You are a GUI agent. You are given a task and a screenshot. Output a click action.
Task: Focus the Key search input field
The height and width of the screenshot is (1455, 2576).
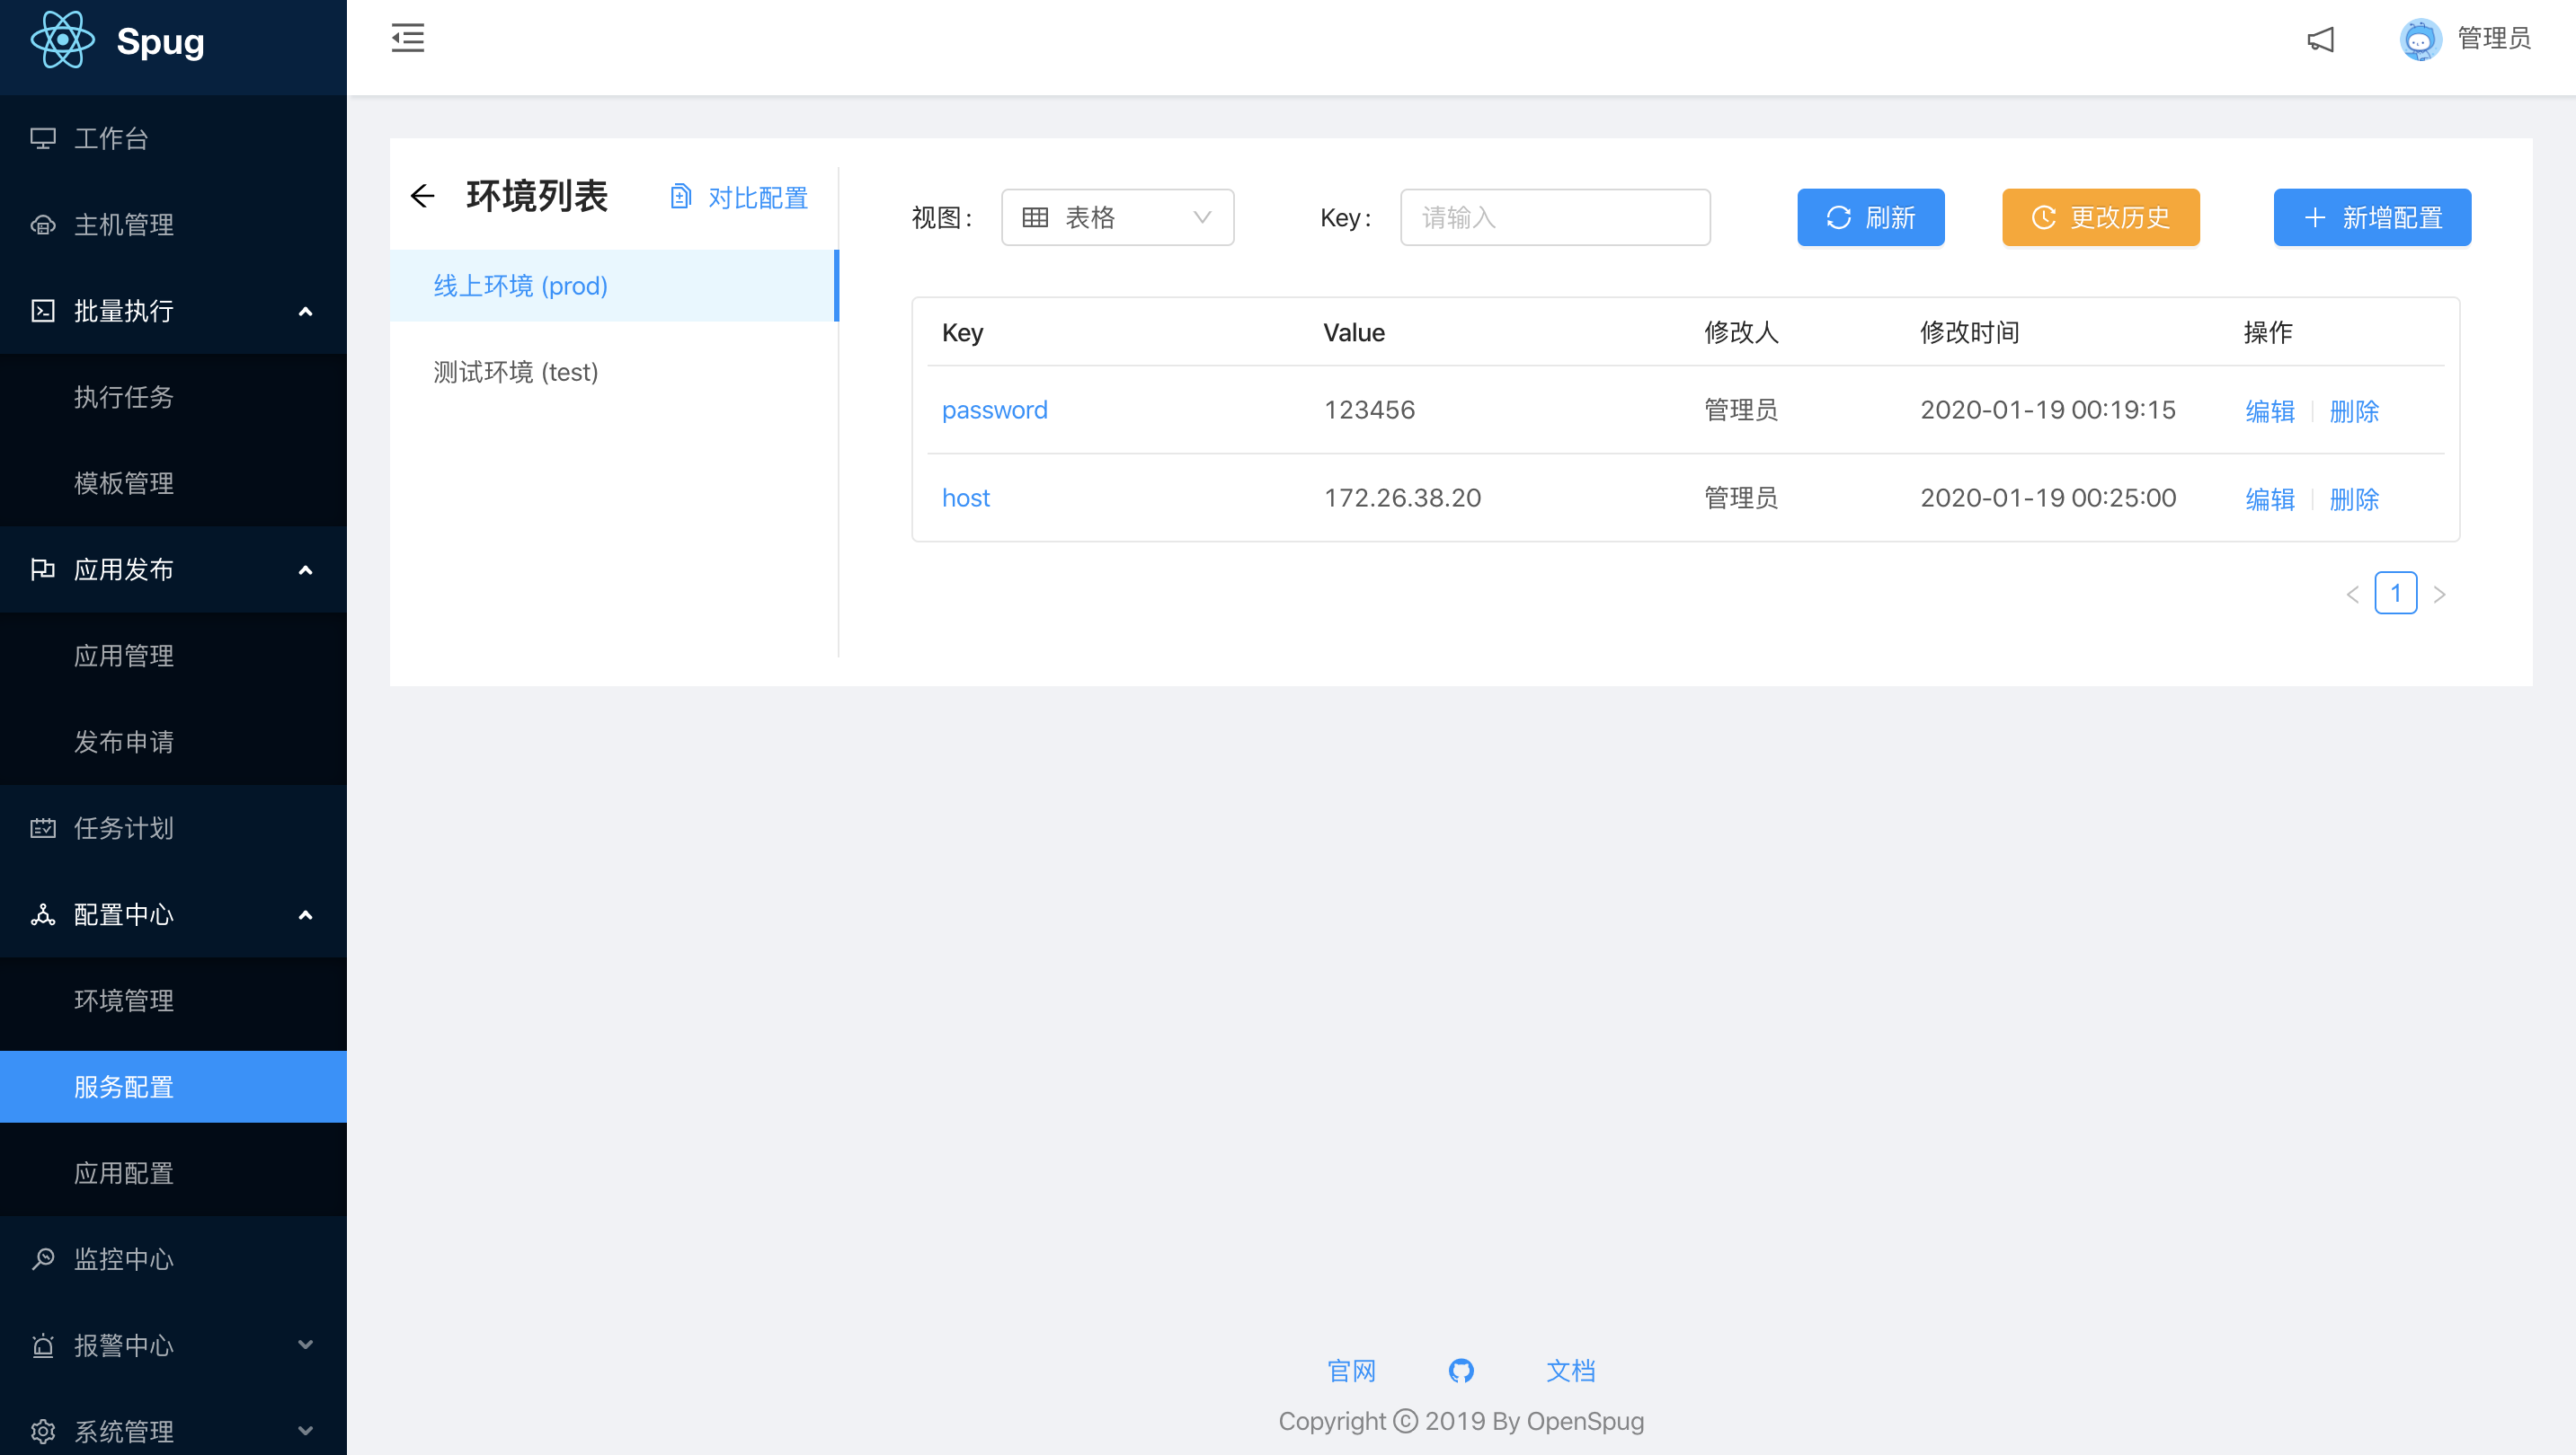pos(1554,216)
